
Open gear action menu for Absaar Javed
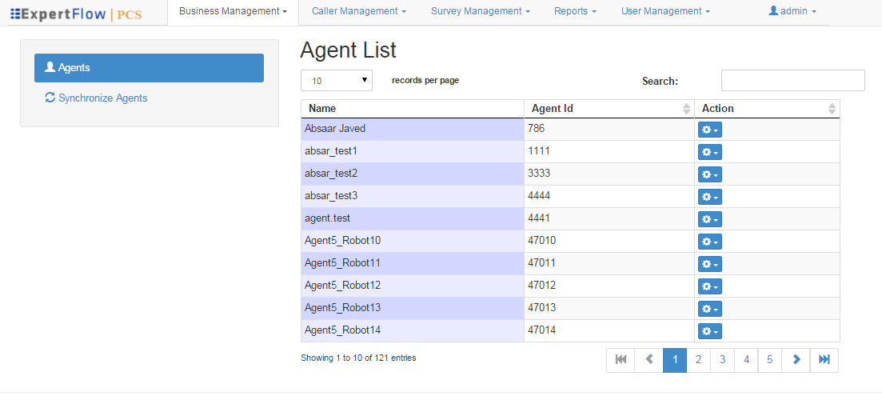(x=709, y=130)
